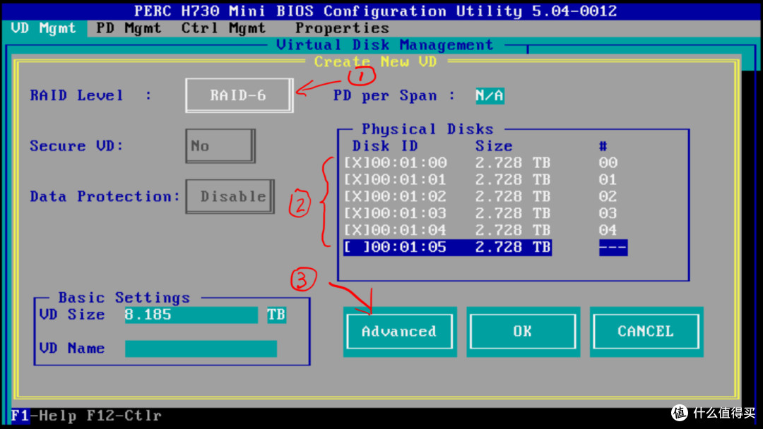Confirm with the OK button

(x=523, y=332)
